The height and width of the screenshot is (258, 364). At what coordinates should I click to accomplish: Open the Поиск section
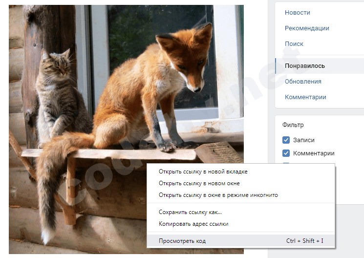294,43
